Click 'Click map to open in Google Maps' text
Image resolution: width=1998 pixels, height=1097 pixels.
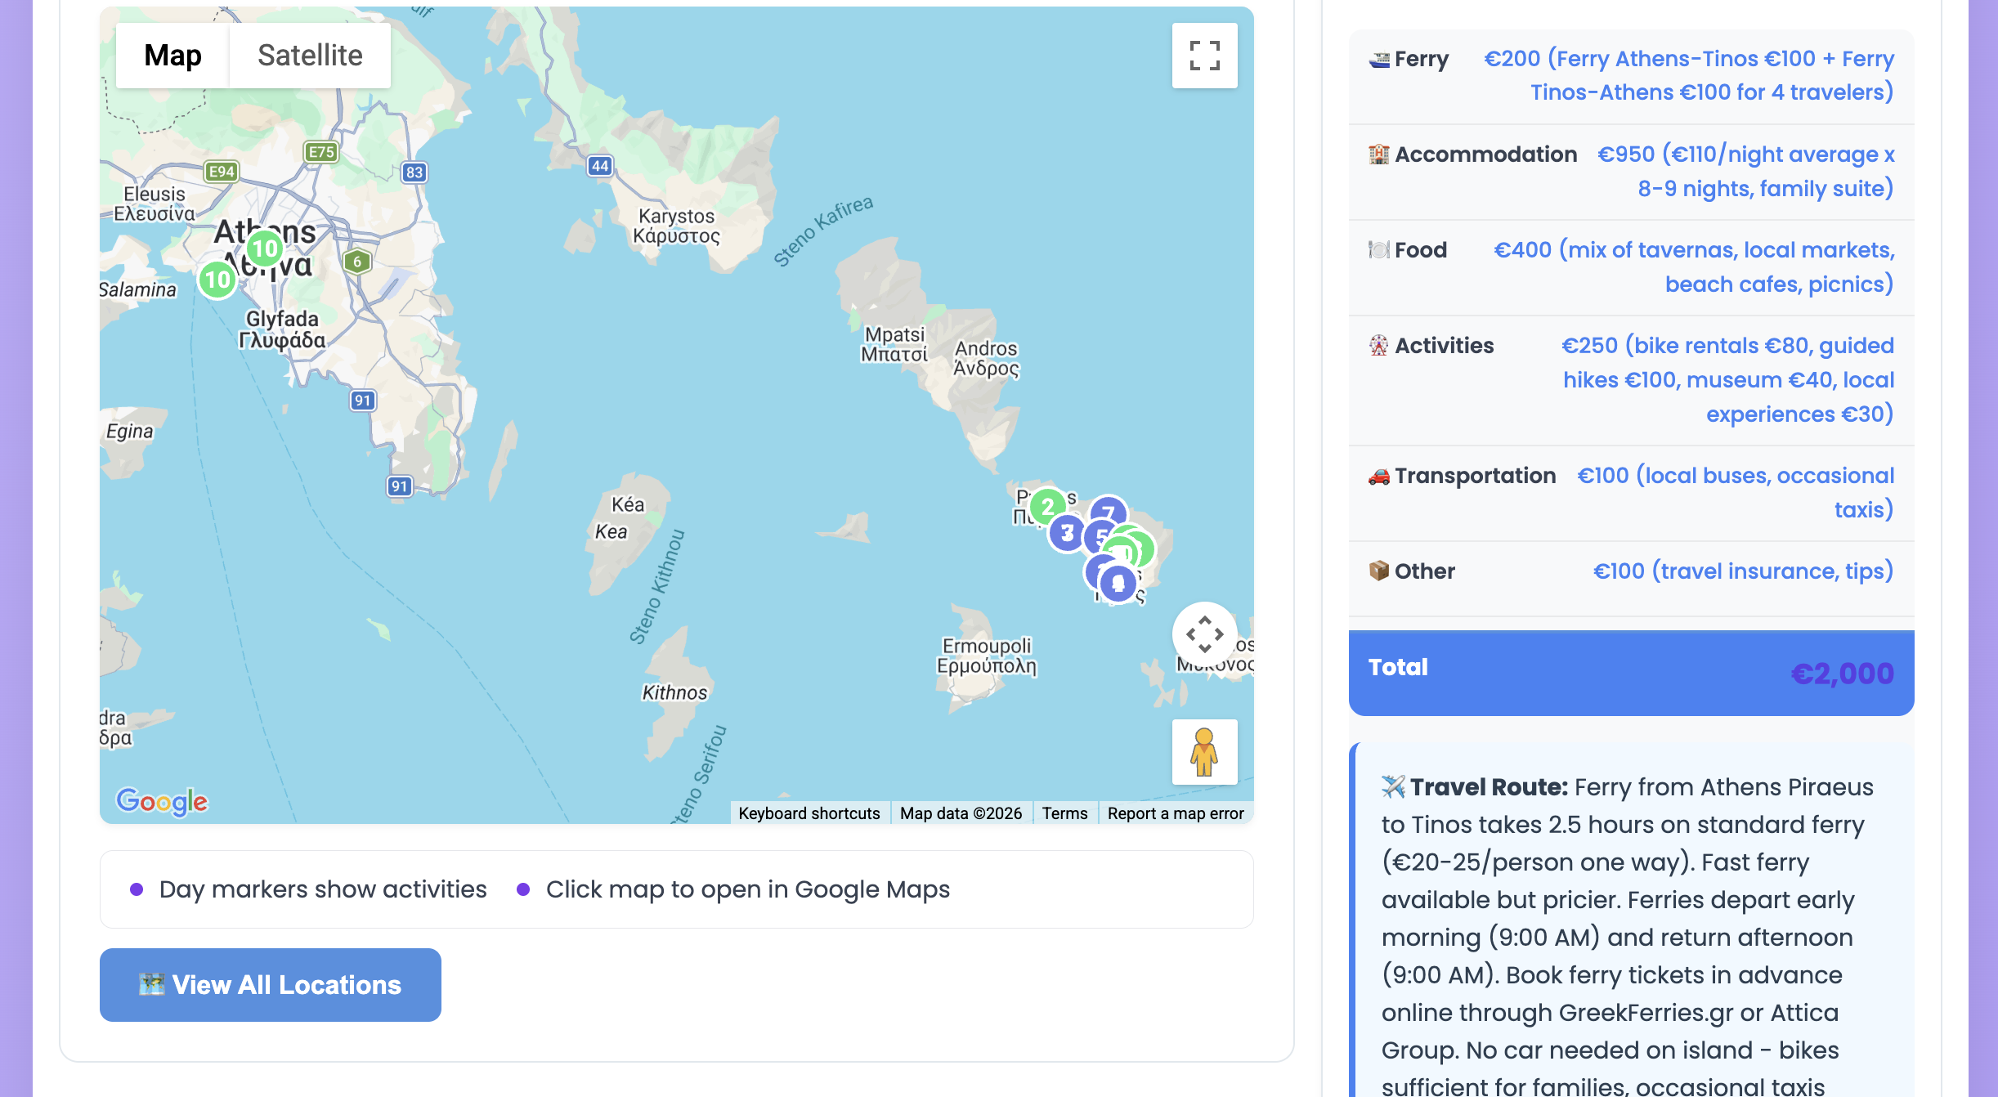pyautogui.click(x=748, y=889)
